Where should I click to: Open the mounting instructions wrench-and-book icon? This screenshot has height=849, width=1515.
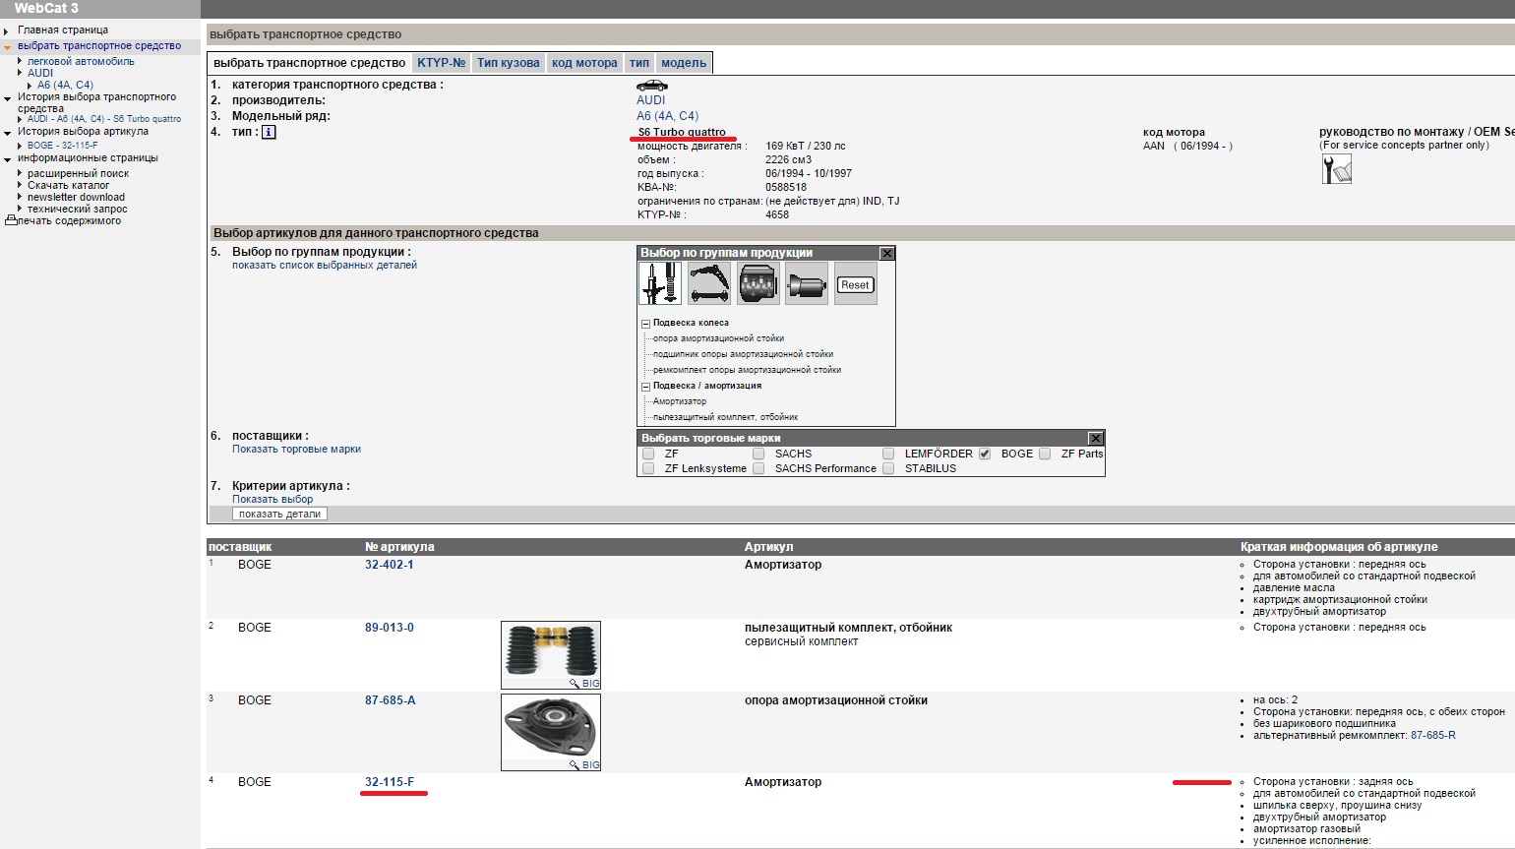point(1336,169)
